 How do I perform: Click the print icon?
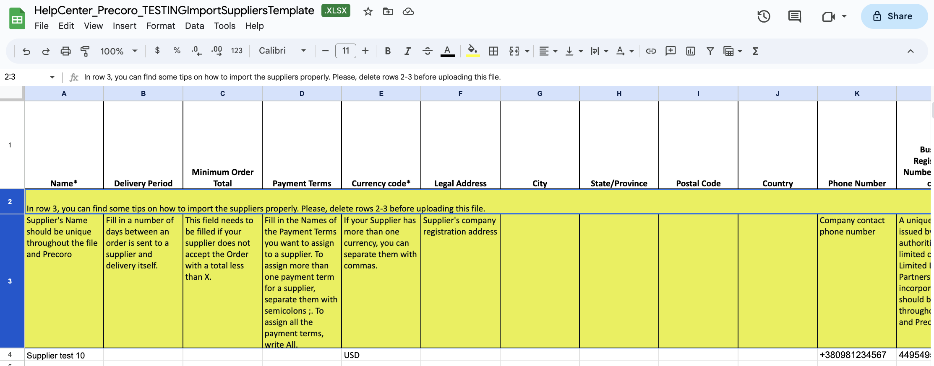65,51
